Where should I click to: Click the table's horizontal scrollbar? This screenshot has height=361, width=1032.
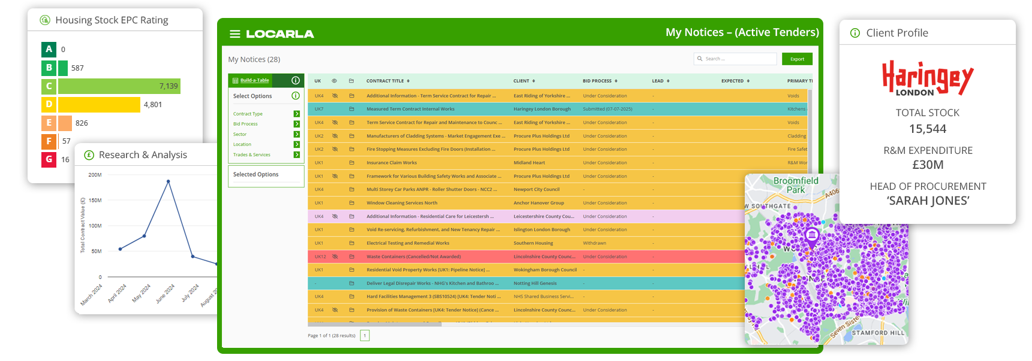point(375,324)
